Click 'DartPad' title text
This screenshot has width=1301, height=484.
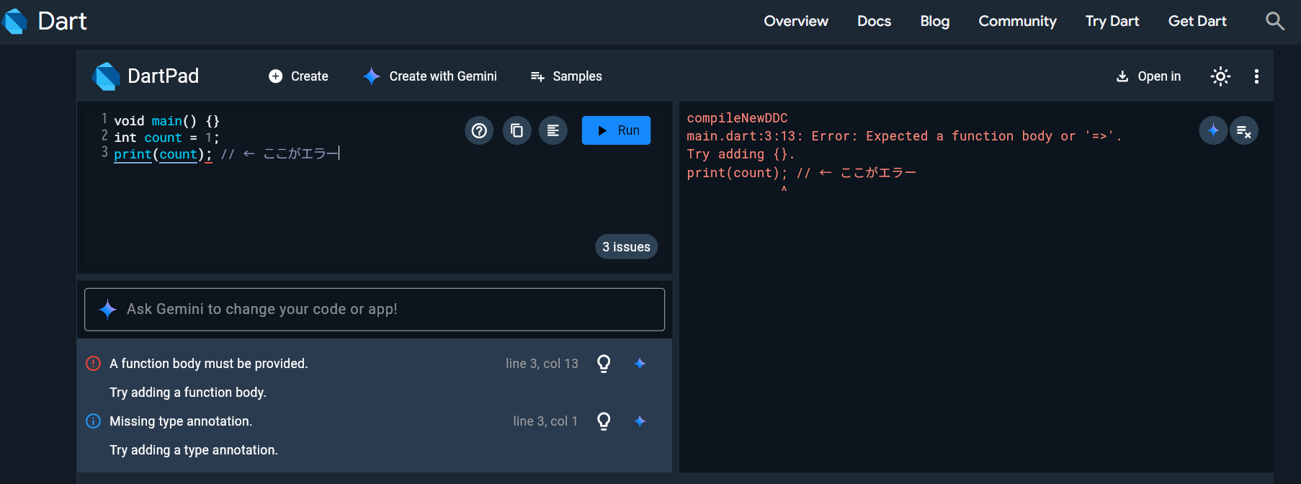coord(163,76)
